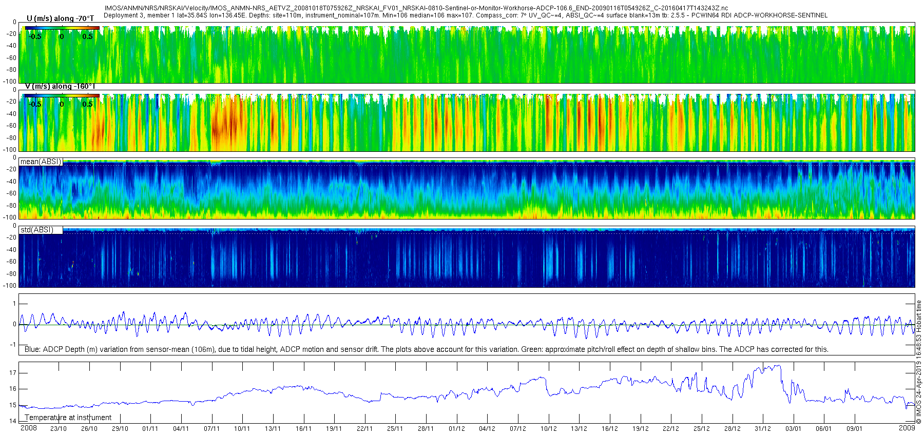Click the '04/11' date tick label

tap(181, 429)
